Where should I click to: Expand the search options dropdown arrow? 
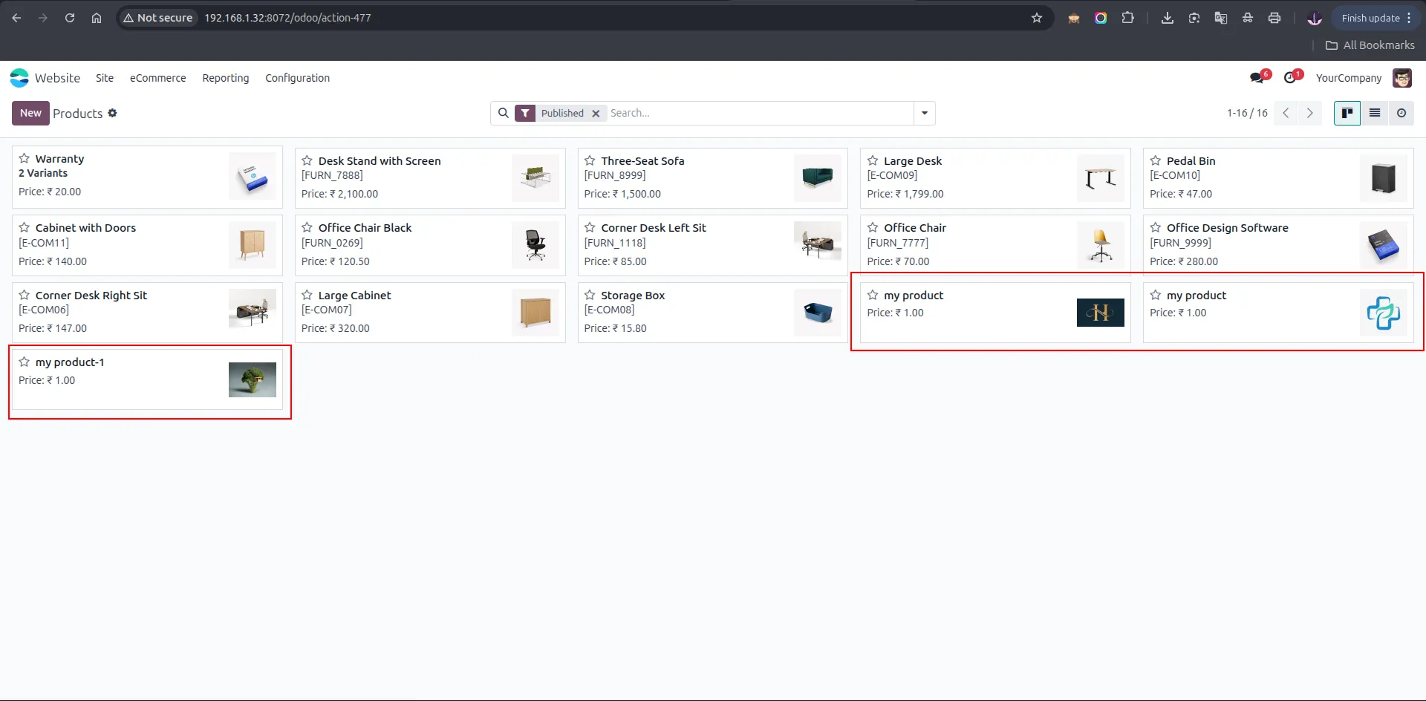tap(925, 113)
